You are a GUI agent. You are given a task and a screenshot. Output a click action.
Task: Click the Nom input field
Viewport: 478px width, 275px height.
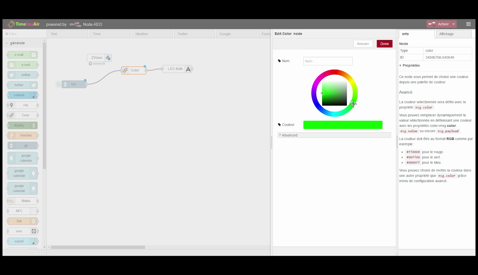pyautogui.click(x=328, y=61)
